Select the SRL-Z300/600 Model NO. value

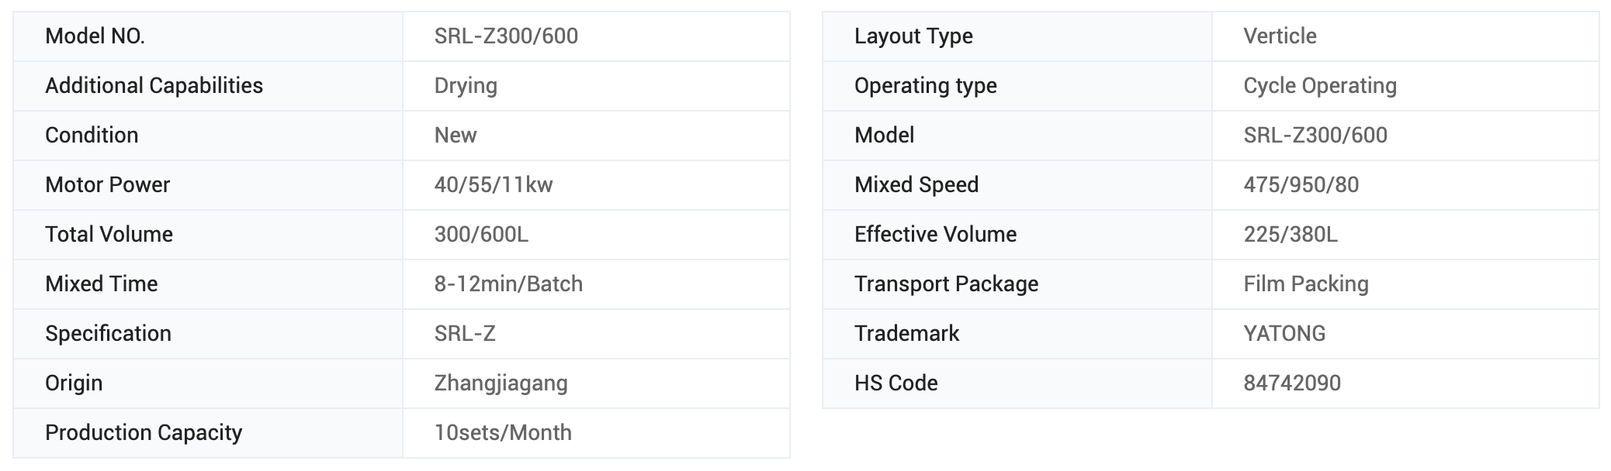click(x=506, y=36)
